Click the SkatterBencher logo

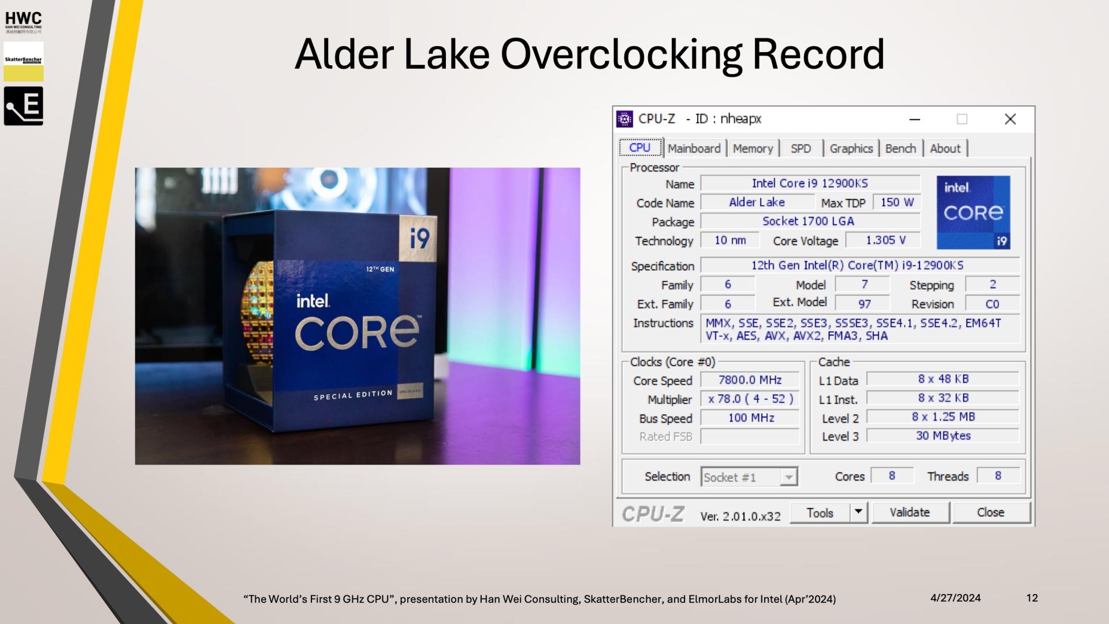click(23, 61)
